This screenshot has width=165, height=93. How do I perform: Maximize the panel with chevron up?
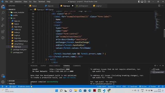click(160, 66)
